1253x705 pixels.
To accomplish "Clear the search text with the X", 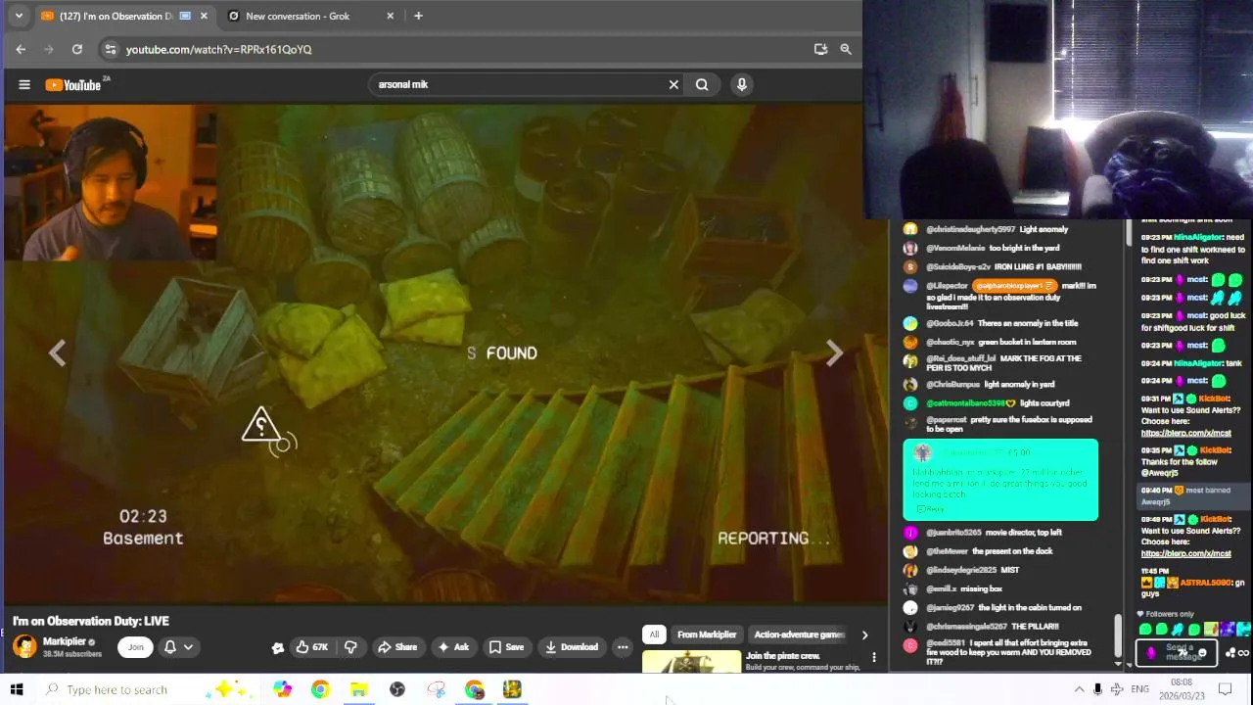I will point(673,84).
